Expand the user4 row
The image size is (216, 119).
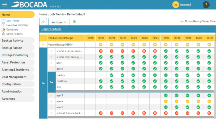point(51,101)
